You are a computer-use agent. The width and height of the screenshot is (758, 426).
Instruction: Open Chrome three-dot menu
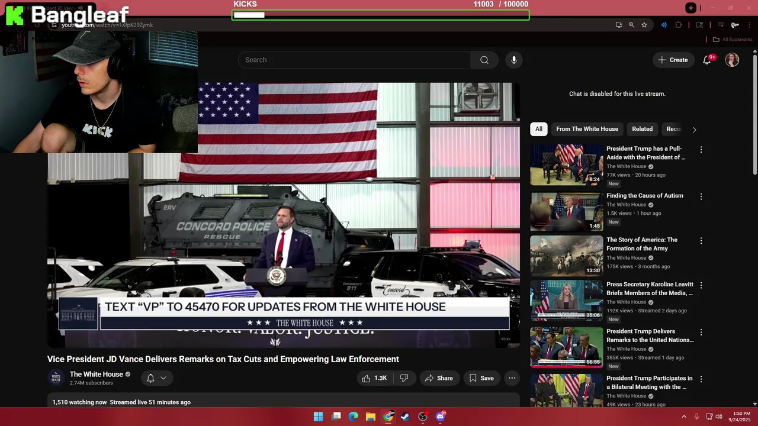(x=749, y=25)
